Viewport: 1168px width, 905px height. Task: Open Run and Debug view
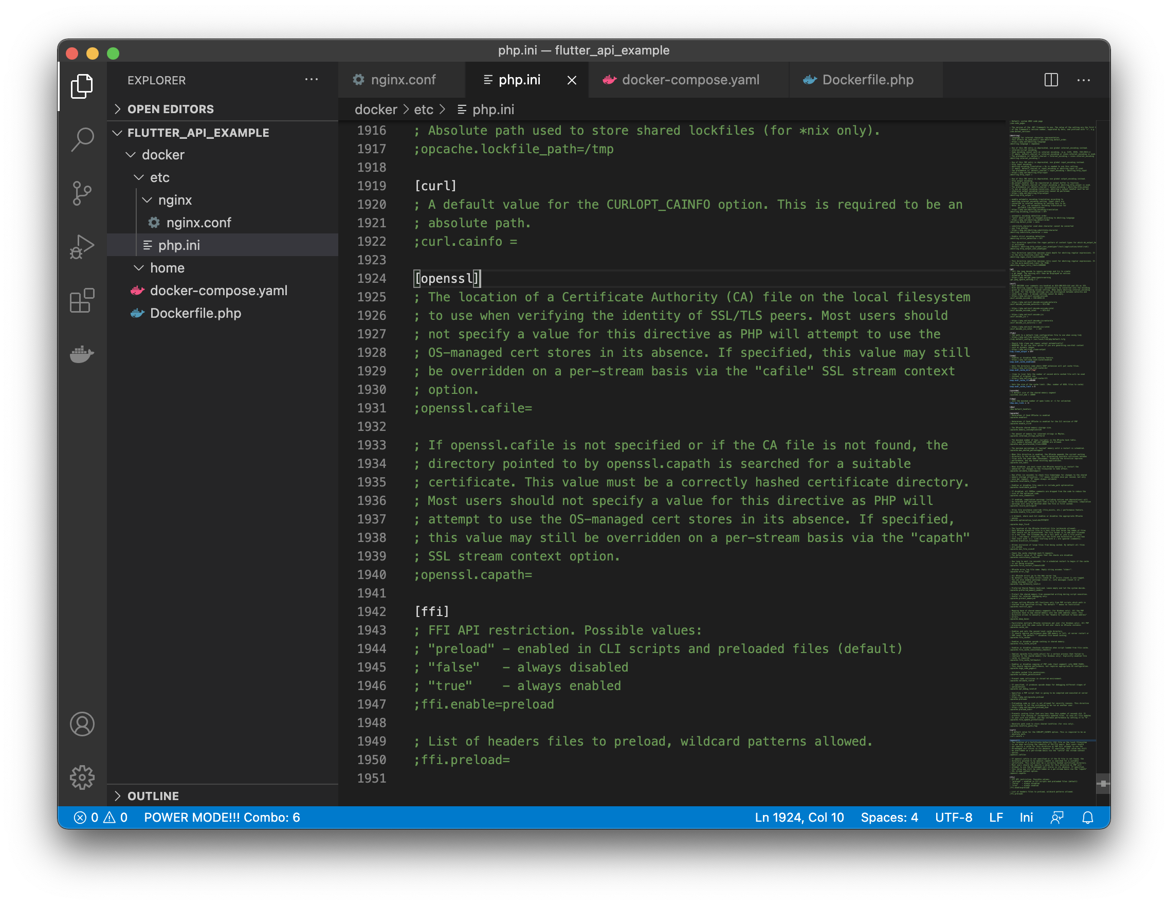coord(82,247)
